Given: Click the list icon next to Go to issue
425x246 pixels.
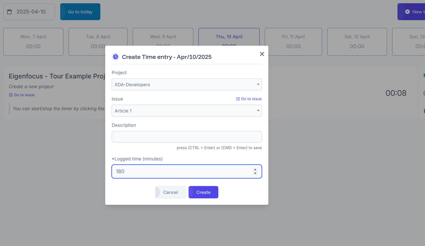Looking at the screenshot, I should pos(11,95).
